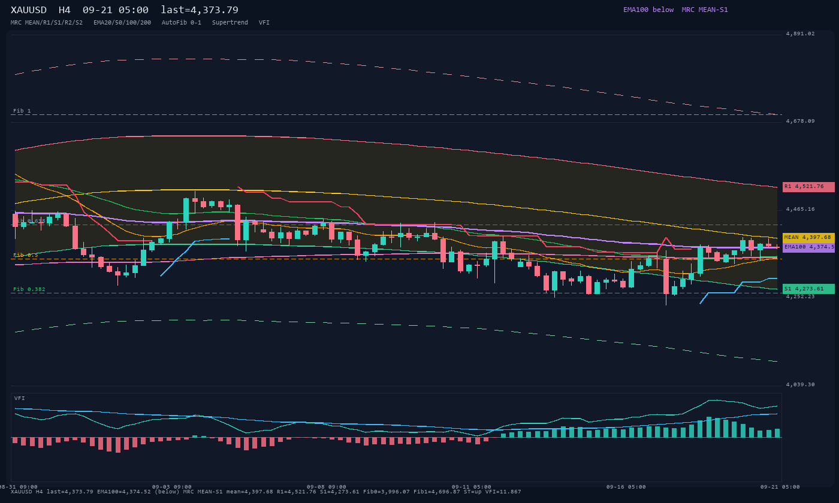Screen dimensions: 839x503
Task: Click the VFI panel title
Action: pyautogui.click(x=20, y=398)
